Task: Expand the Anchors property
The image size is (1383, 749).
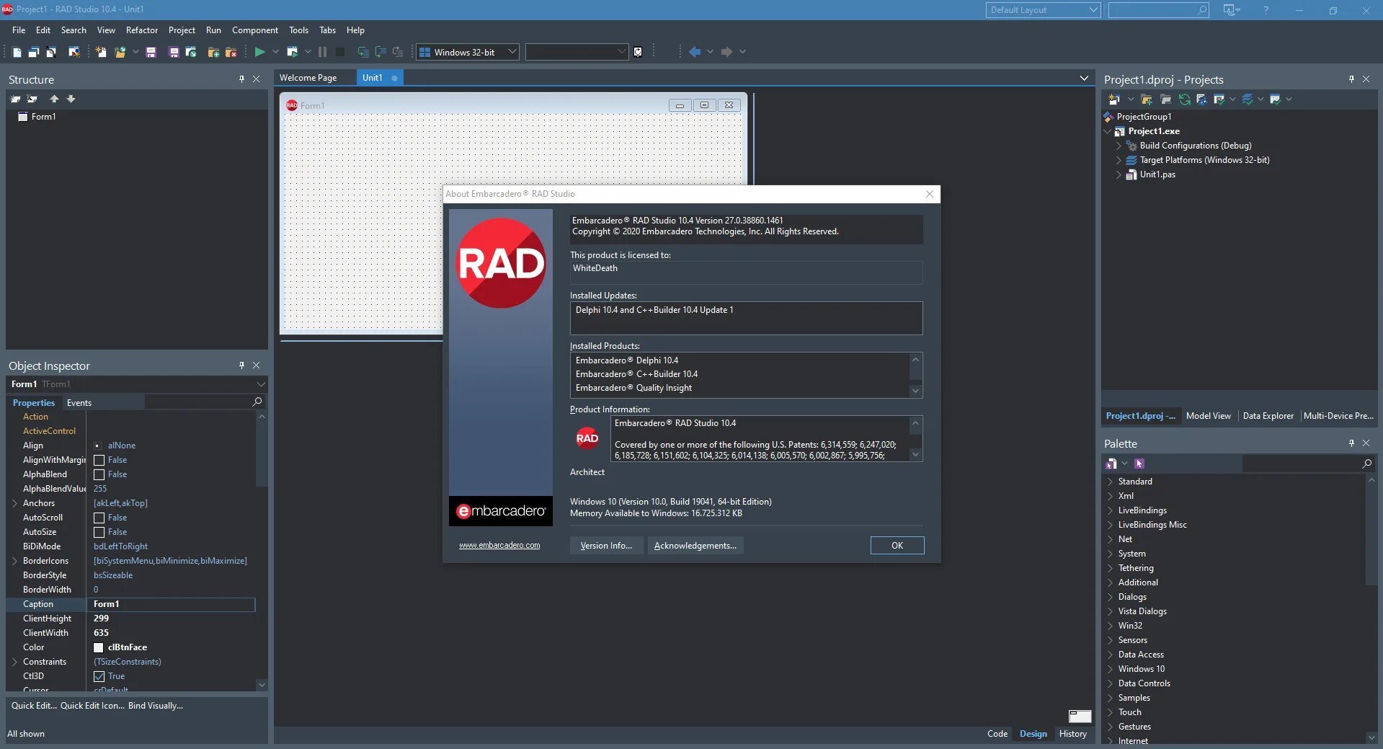Action: [x=14, y=503]
